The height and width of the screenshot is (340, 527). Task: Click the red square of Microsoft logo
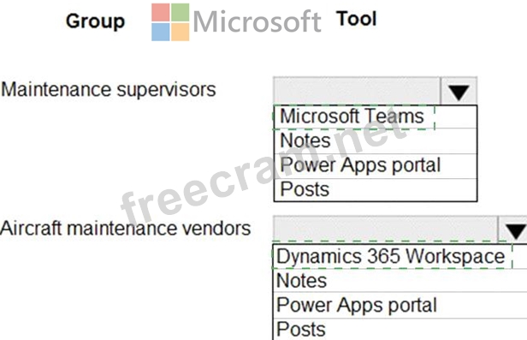[x=161, y=13]
